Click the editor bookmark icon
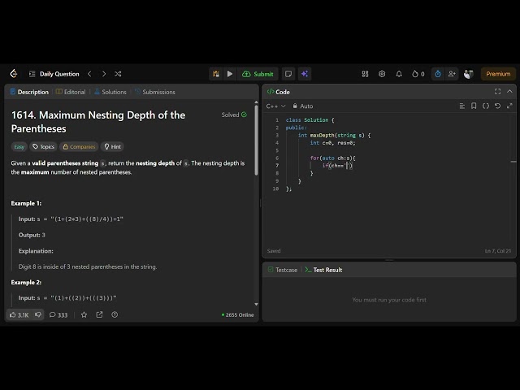Viewport: 520px width, 390px height. 474,106
